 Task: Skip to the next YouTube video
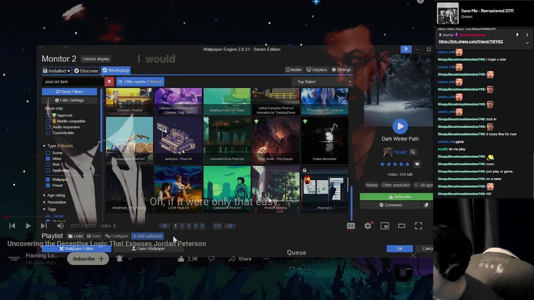[43, 226]
